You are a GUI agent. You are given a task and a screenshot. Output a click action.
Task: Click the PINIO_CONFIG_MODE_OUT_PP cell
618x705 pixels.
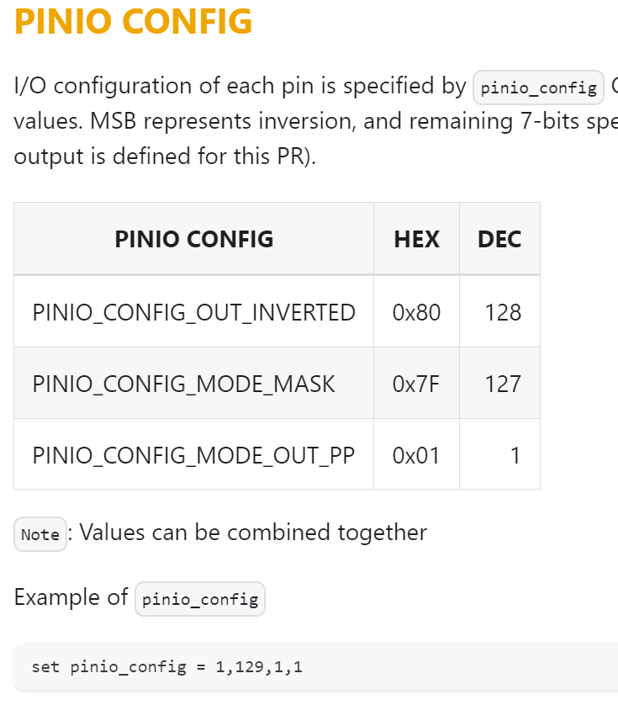(x=193, y=454)
